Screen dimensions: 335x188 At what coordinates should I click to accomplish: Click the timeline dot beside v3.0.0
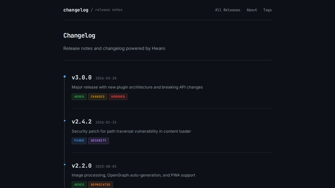pos(65,77)
